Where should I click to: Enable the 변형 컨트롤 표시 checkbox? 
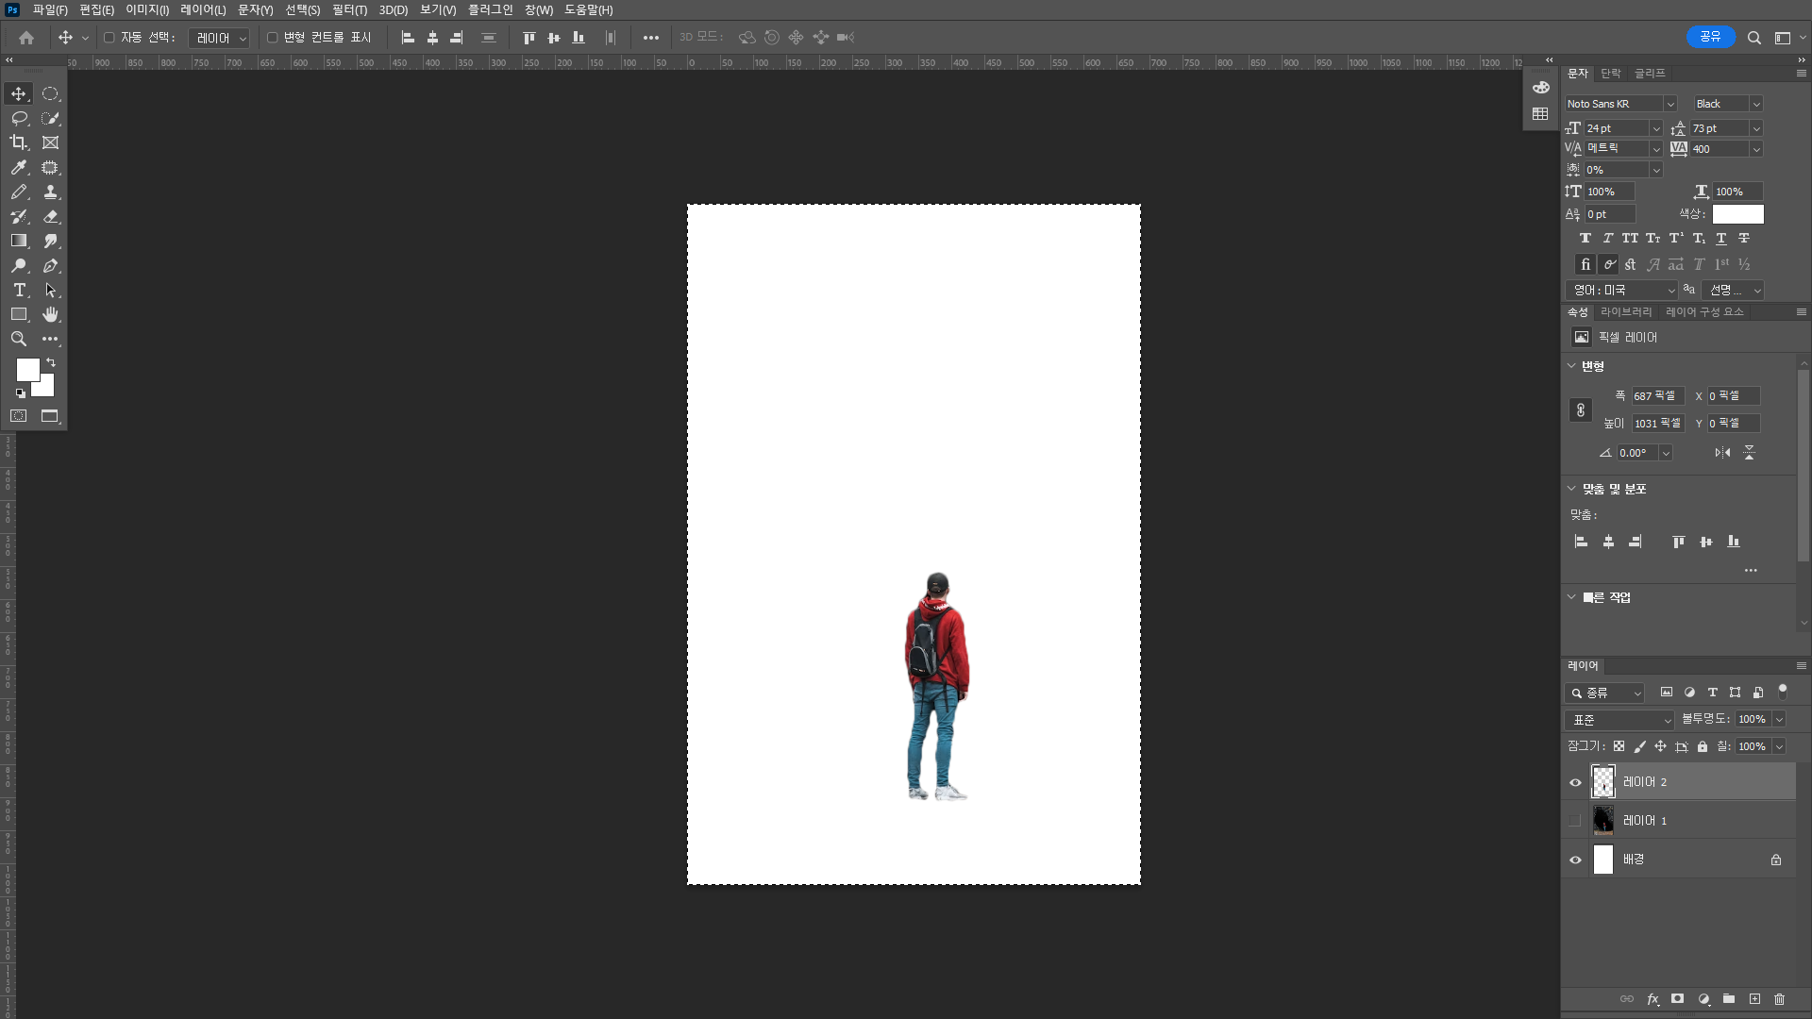click(x=273, y=38)
